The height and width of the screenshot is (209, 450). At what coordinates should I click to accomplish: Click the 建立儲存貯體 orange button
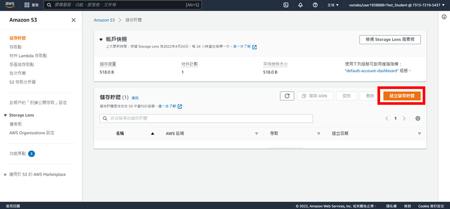click(x=402, y=96)
